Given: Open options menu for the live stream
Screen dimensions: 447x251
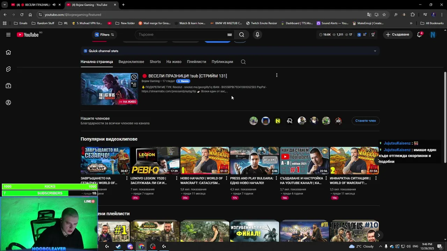Looking at the screenshot, I should coord(277,75).
